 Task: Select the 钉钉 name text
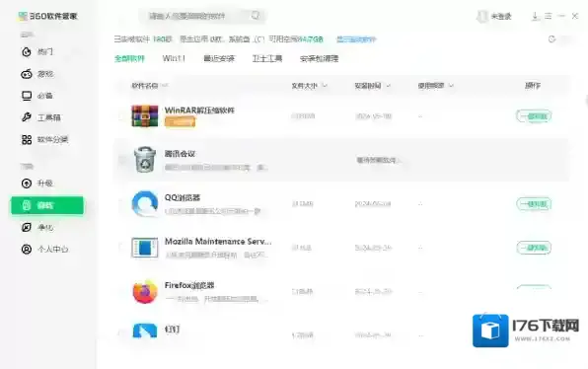pos(172,330)
